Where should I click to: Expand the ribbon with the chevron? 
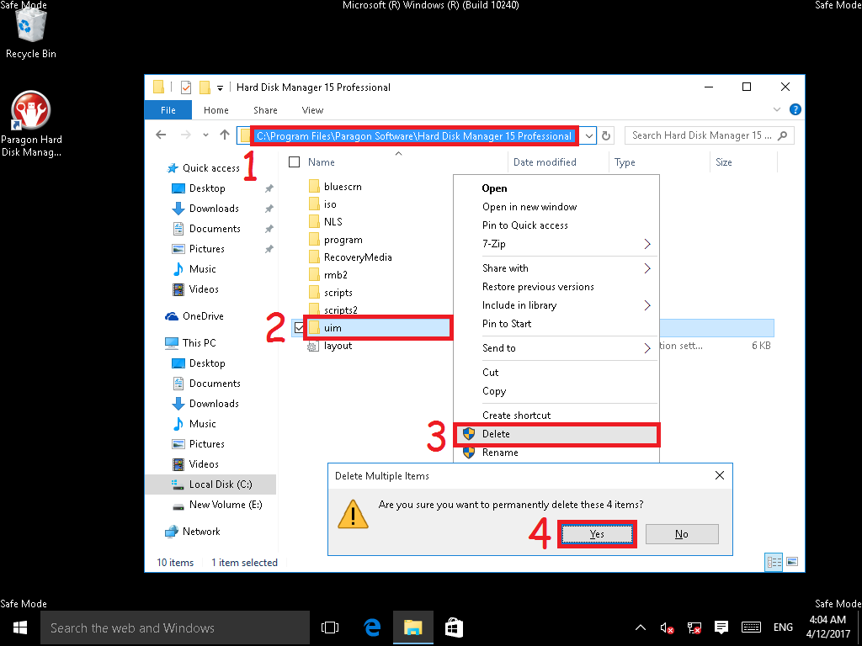coord(777,109)
